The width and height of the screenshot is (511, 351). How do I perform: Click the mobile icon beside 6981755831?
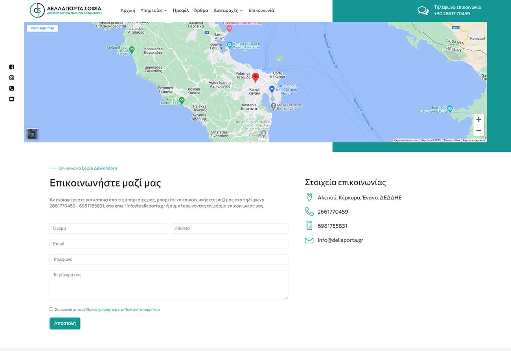[x=309, y=225]
